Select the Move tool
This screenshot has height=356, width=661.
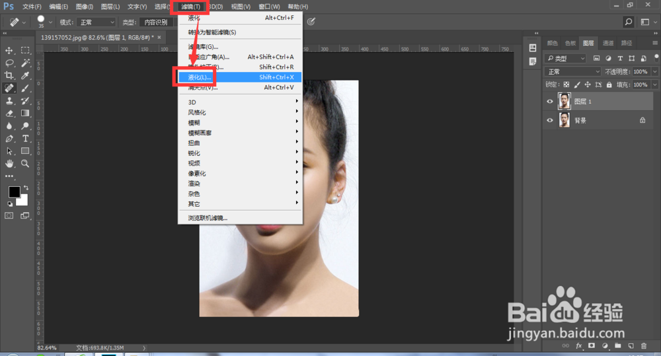coord(9,51)
